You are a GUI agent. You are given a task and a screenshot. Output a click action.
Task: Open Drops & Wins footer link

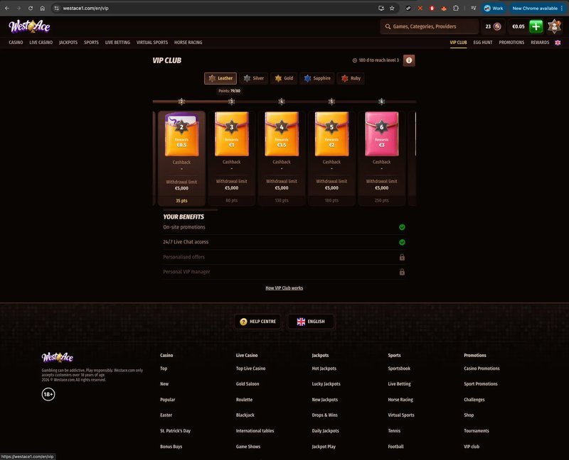tap(324, 415)
